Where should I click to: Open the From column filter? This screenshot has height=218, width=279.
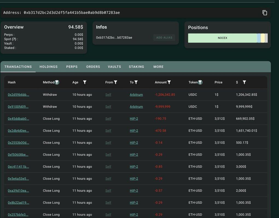tap(115, 82)
